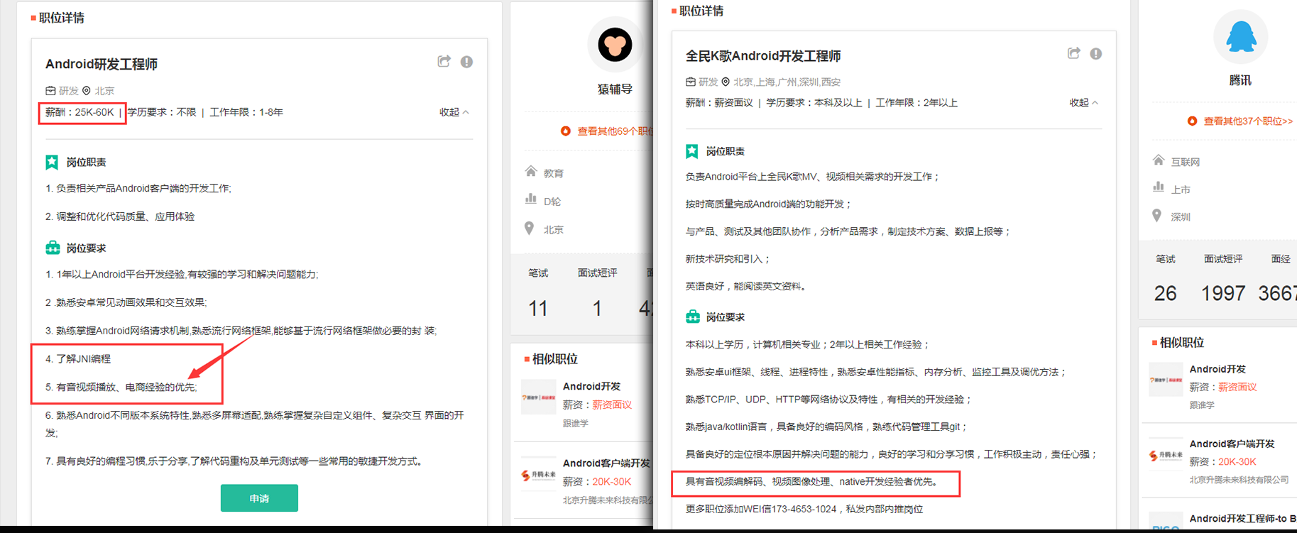Collapse the 全民K歌 job details with 收起

coord(1084,103)
